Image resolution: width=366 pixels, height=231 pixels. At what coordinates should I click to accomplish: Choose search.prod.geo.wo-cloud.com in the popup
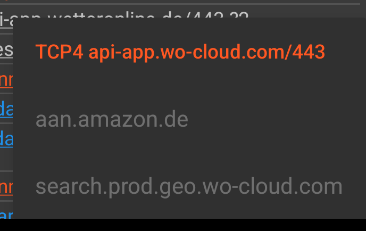point(189,186)
